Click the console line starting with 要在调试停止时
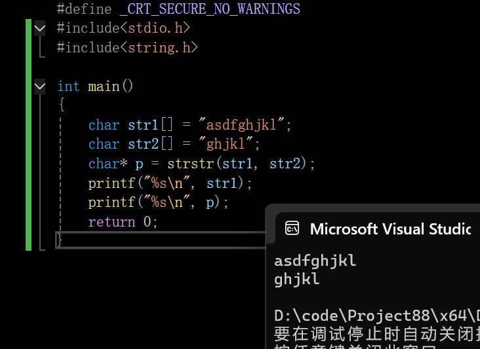The image size is (480, 349). click(x=377, y=334)
